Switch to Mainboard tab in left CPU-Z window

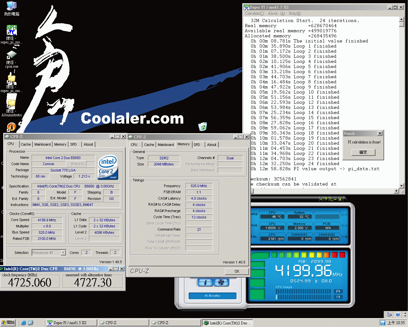coord(42,144)
